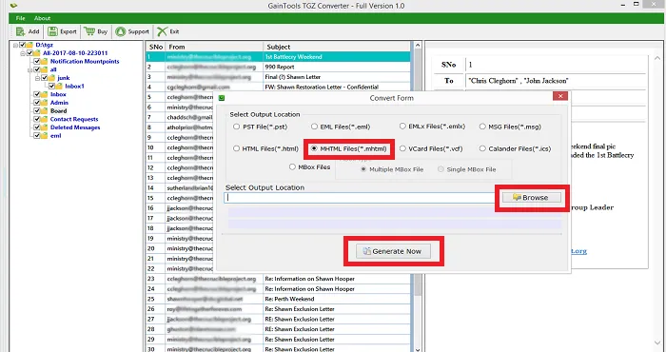Open the About menu

point(43,18)
